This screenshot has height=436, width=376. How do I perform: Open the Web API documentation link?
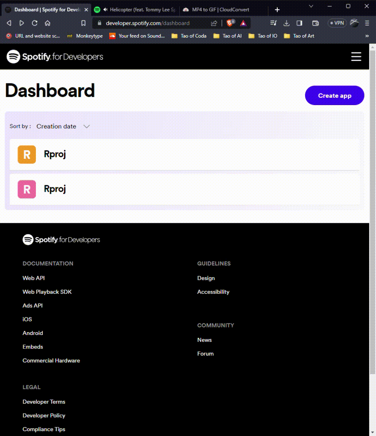(x=33, y=278)
